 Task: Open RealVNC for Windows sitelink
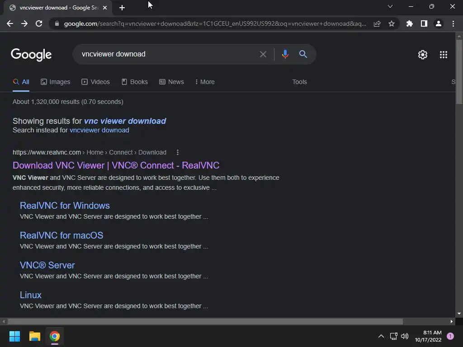pyautogui.click(x=65, y=206)
